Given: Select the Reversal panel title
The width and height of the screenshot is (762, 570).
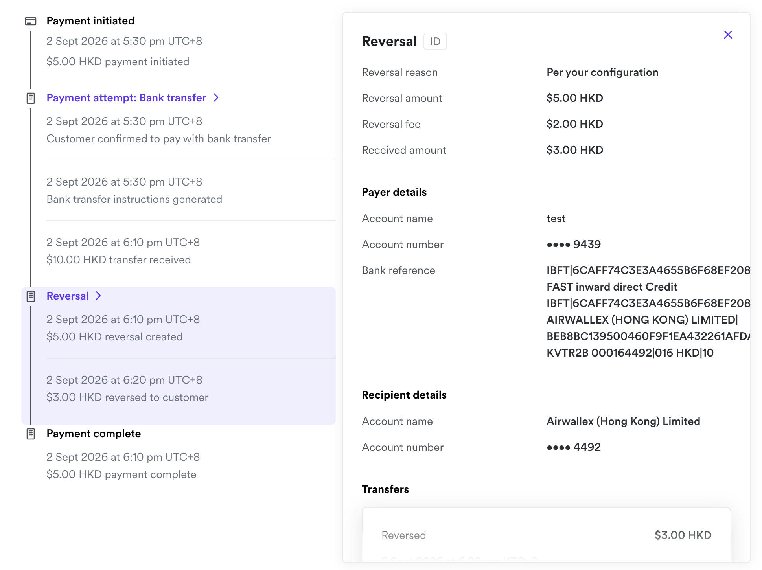Looking at the screenshot, I should coord(389,41).
